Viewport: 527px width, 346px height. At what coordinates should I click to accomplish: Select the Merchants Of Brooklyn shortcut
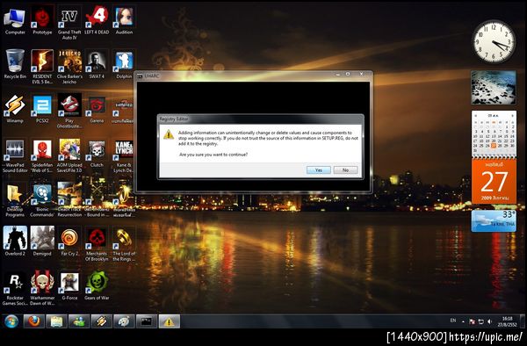[x=97, y=244]
